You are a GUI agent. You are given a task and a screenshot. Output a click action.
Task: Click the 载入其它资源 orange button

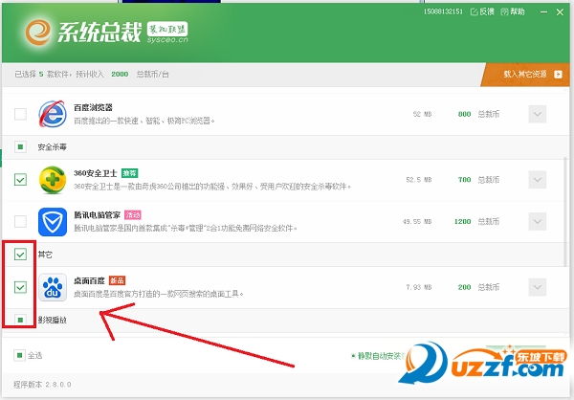click(x=525, y=75)
